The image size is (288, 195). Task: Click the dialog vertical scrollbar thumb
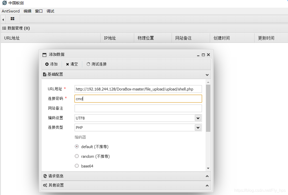[208, 108]
